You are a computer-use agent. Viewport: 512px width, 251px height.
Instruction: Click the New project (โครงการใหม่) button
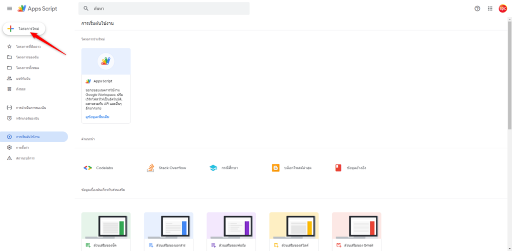(x=24, y=29)
